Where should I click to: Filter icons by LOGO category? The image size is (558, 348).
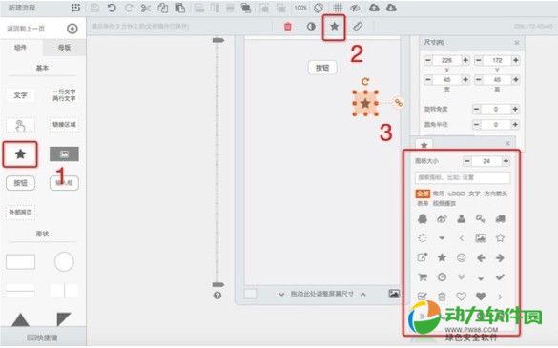pyautogui.click(x=457, y=194)
